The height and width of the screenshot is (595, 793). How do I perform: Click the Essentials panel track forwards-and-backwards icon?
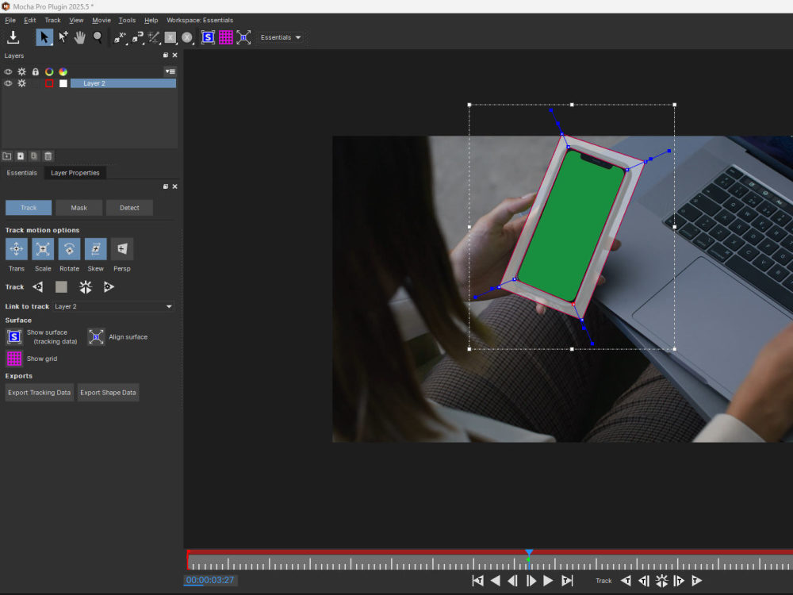click(86, 287)
